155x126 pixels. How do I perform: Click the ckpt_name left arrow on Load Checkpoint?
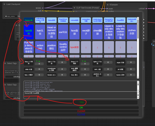6,16
